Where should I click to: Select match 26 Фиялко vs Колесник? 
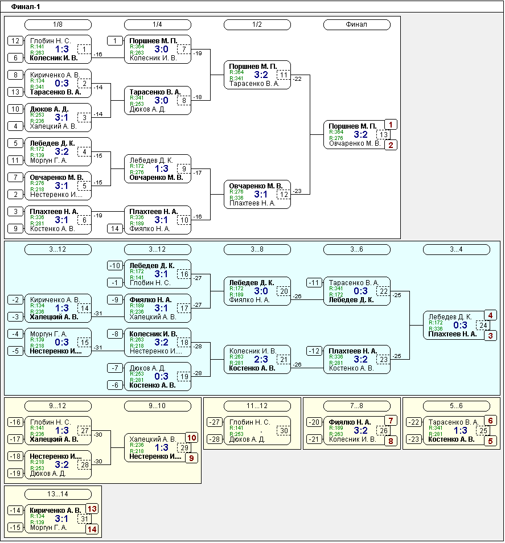pyautogui.click(x=357, y=431)
